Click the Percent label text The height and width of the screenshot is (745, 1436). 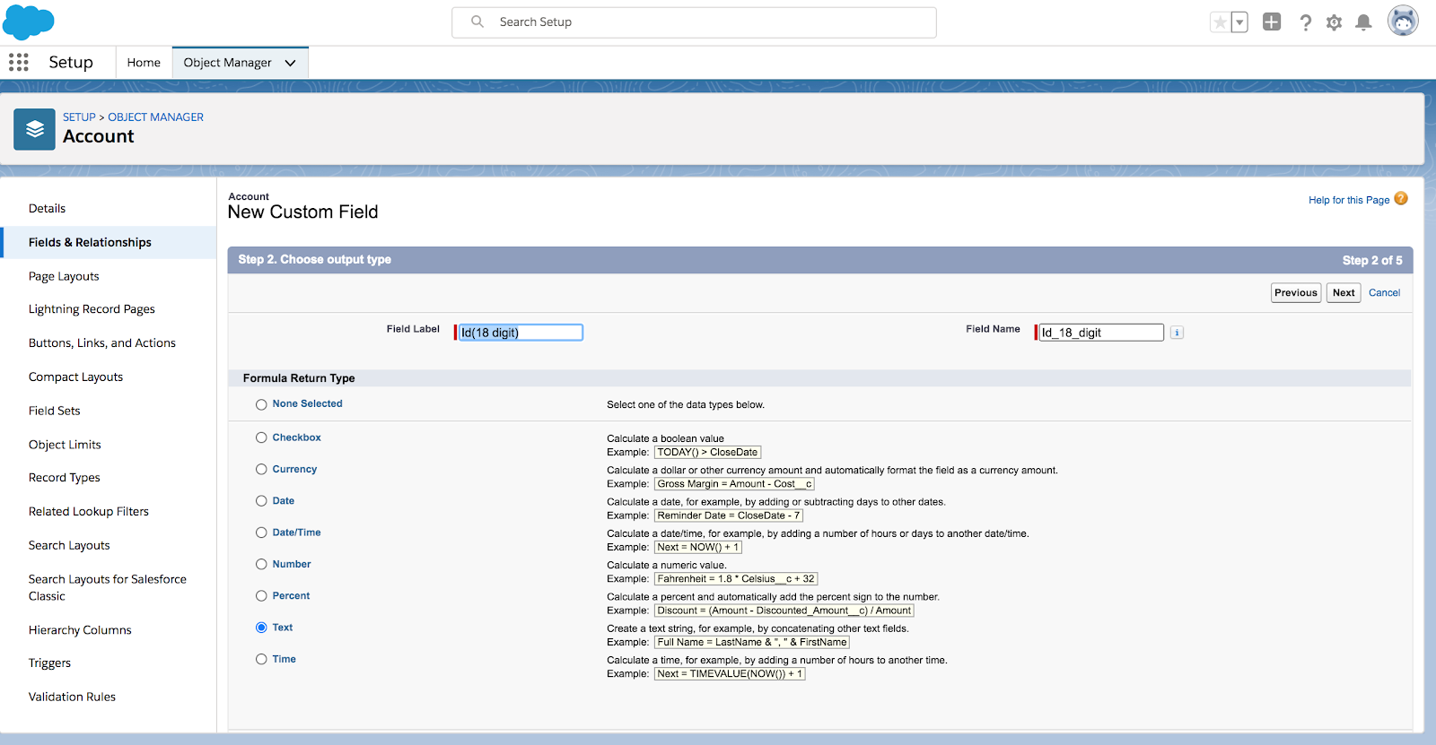coord(291,596)
